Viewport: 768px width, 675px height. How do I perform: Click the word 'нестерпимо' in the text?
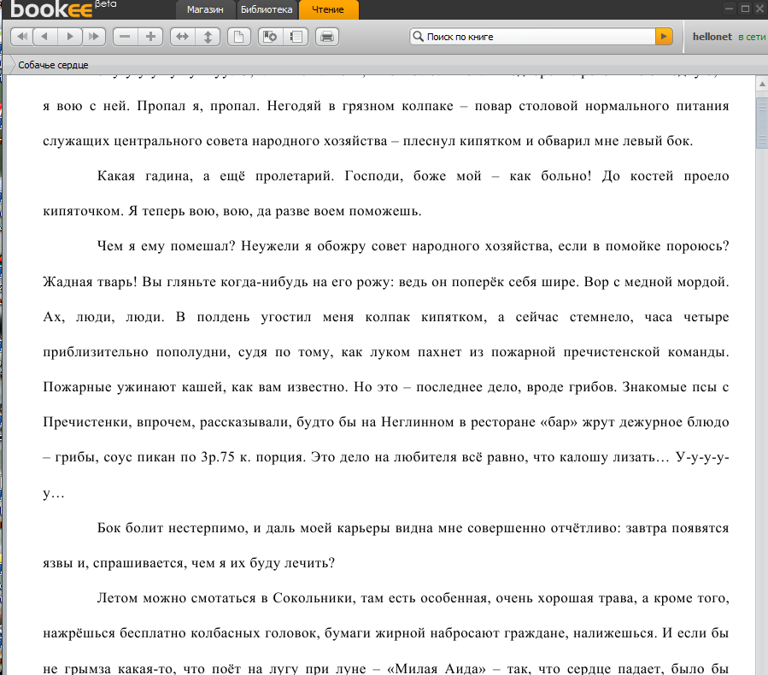pyautogui.click(x=208, y=528)
